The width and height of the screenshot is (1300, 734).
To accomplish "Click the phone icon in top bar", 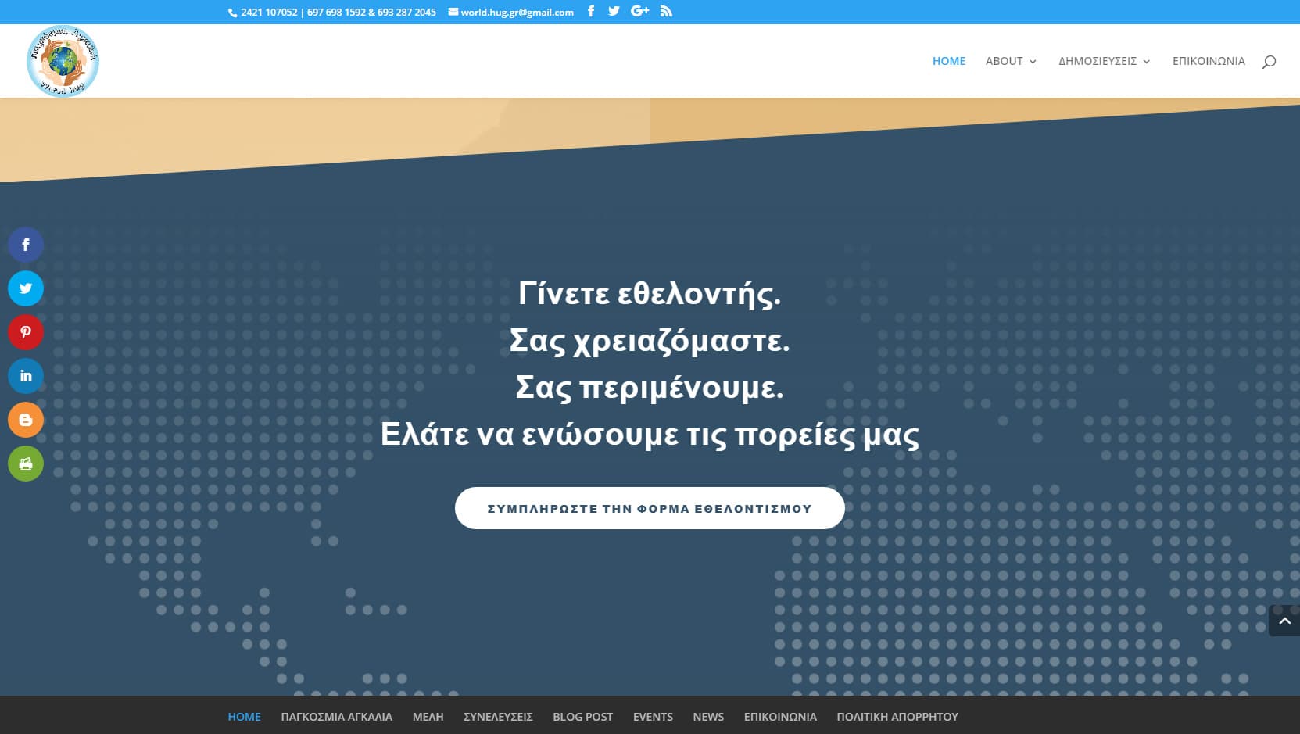I will point(232,13).
